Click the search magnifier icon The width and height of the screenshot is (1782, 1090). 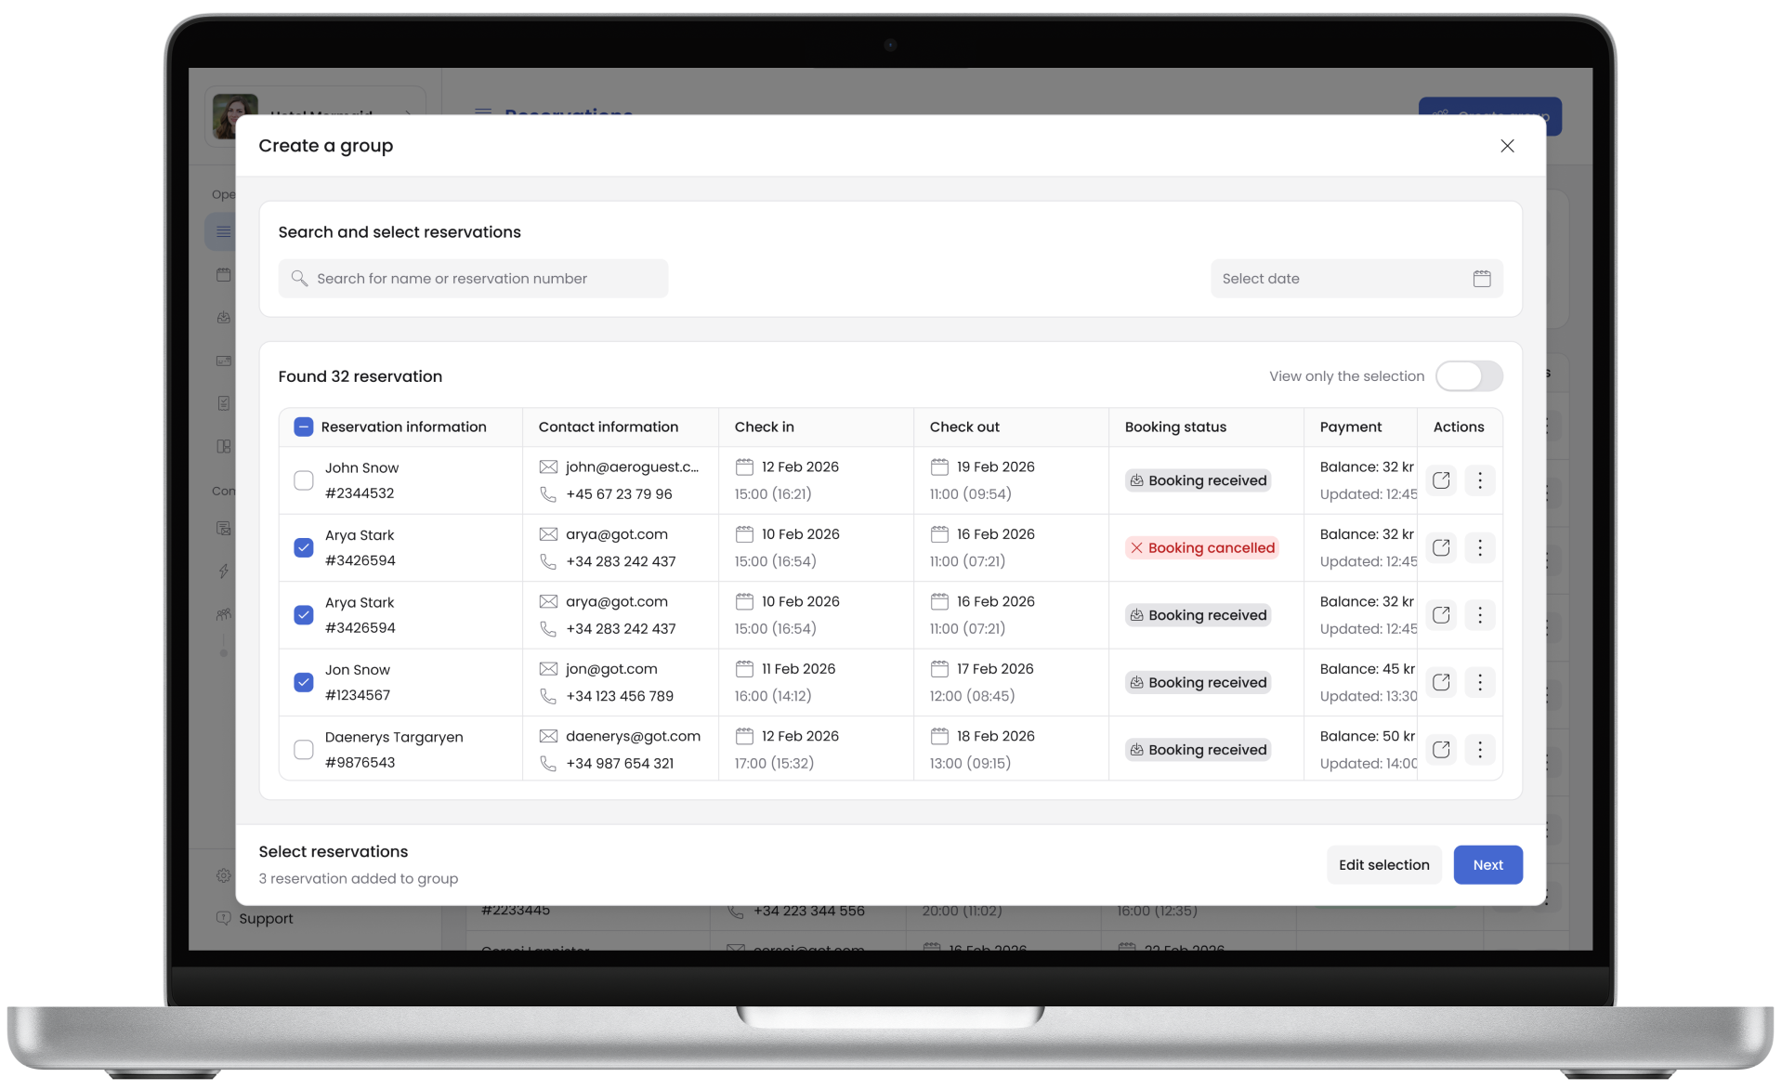tap(299, 279)
